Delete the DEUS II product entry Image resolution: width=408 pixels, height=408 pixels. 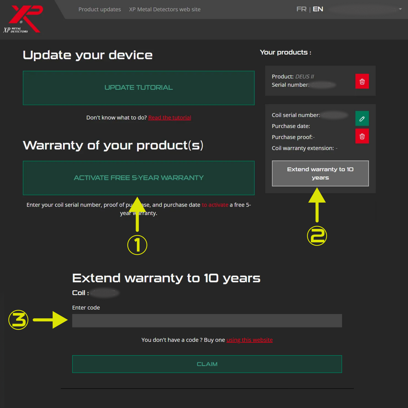(x=362, y=81)
